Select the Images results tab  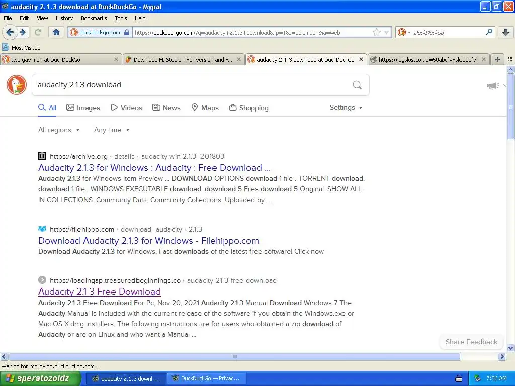[x=83, y=108]
